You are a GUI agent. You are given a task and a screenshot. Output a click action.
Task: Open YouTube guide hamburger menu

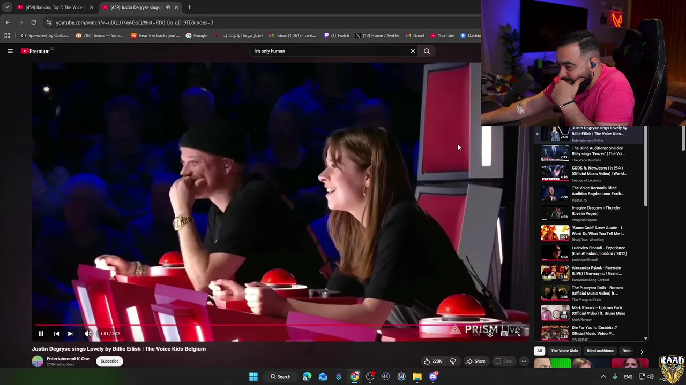[10, 51]
